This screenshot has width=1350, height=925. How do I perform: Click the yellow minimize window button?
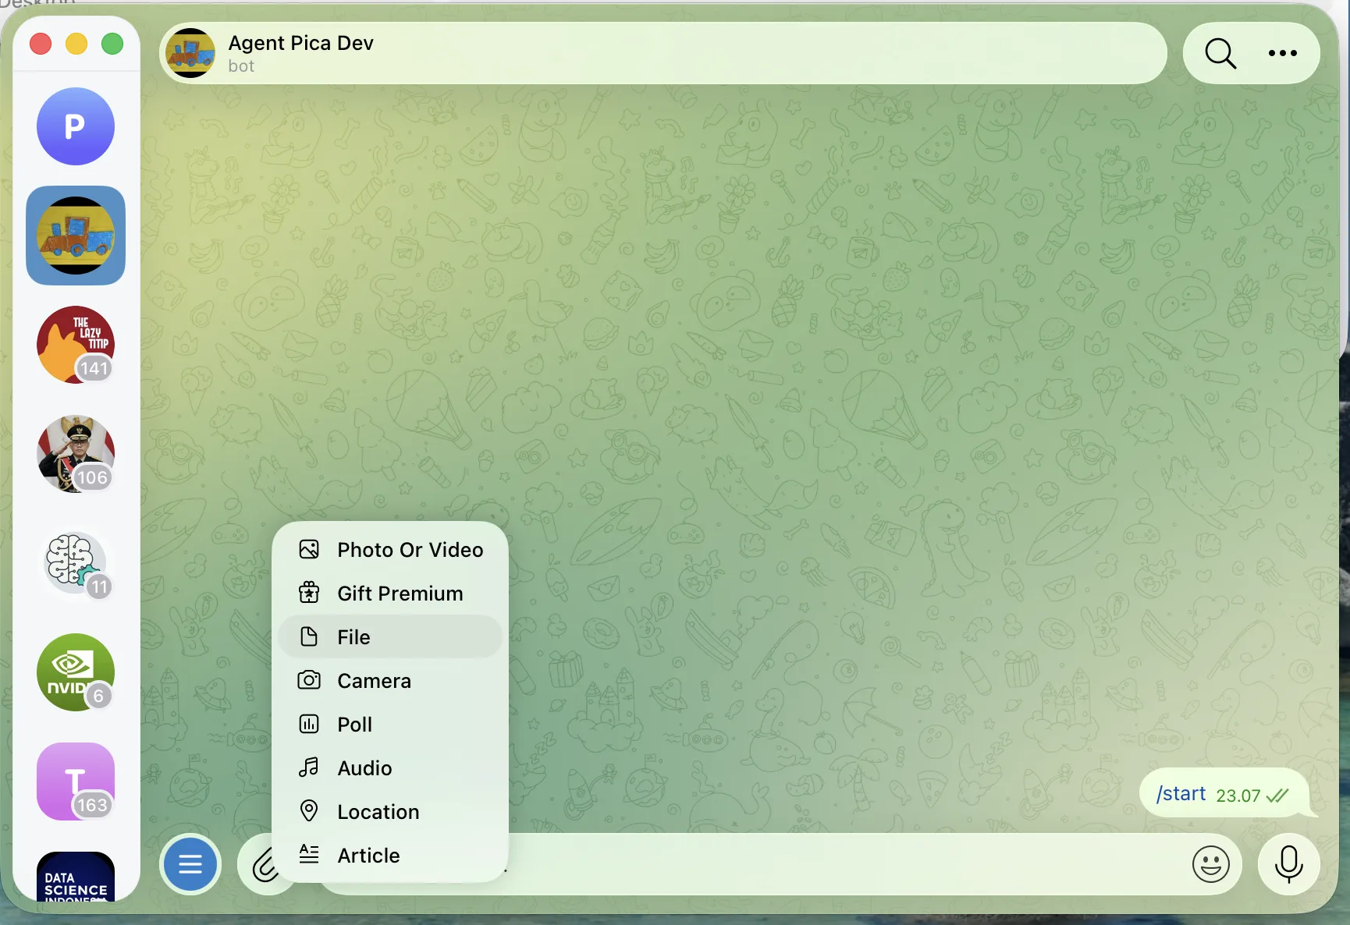[x=76, y=44]
